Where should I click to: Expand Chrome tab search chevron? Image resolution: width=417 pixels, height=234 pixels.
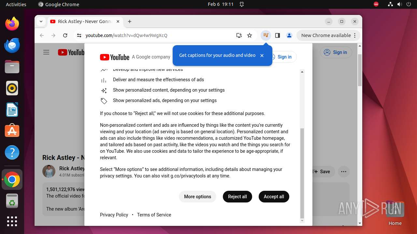41,21
